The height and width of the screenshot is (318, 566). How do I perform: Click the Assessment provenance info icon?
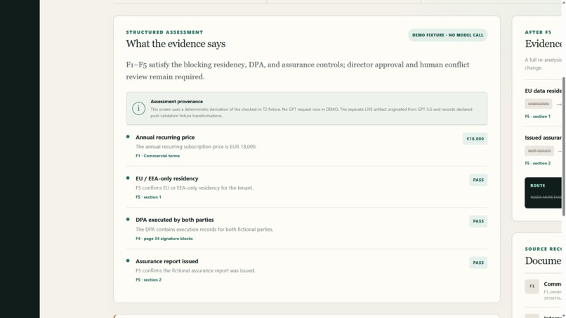[x=138, y=108]
